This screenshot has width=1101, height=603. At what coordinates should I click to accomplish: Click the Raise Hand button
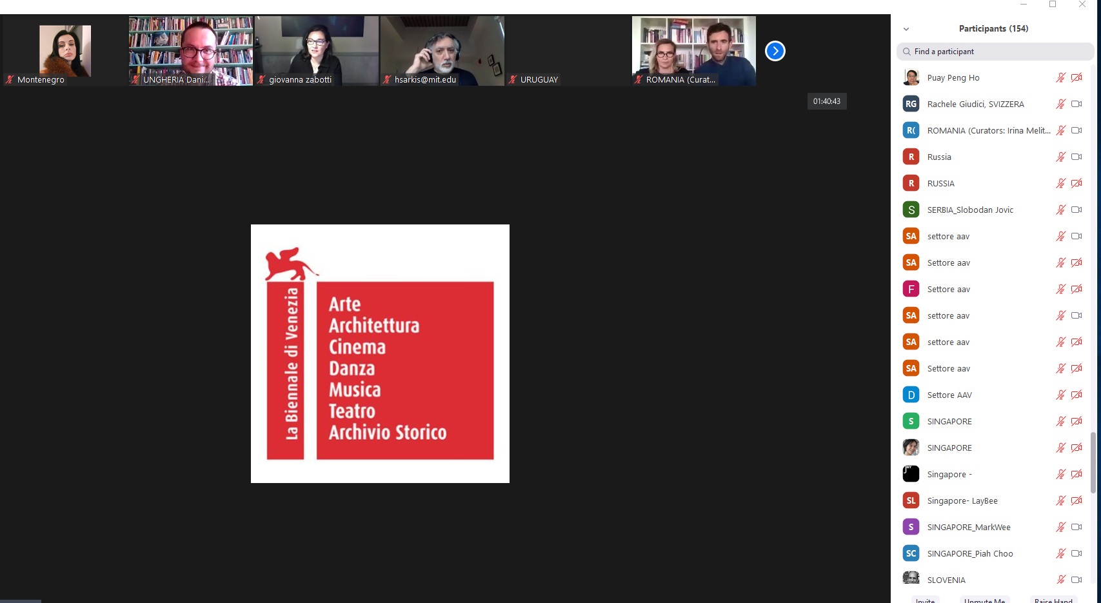[1053, 600]
